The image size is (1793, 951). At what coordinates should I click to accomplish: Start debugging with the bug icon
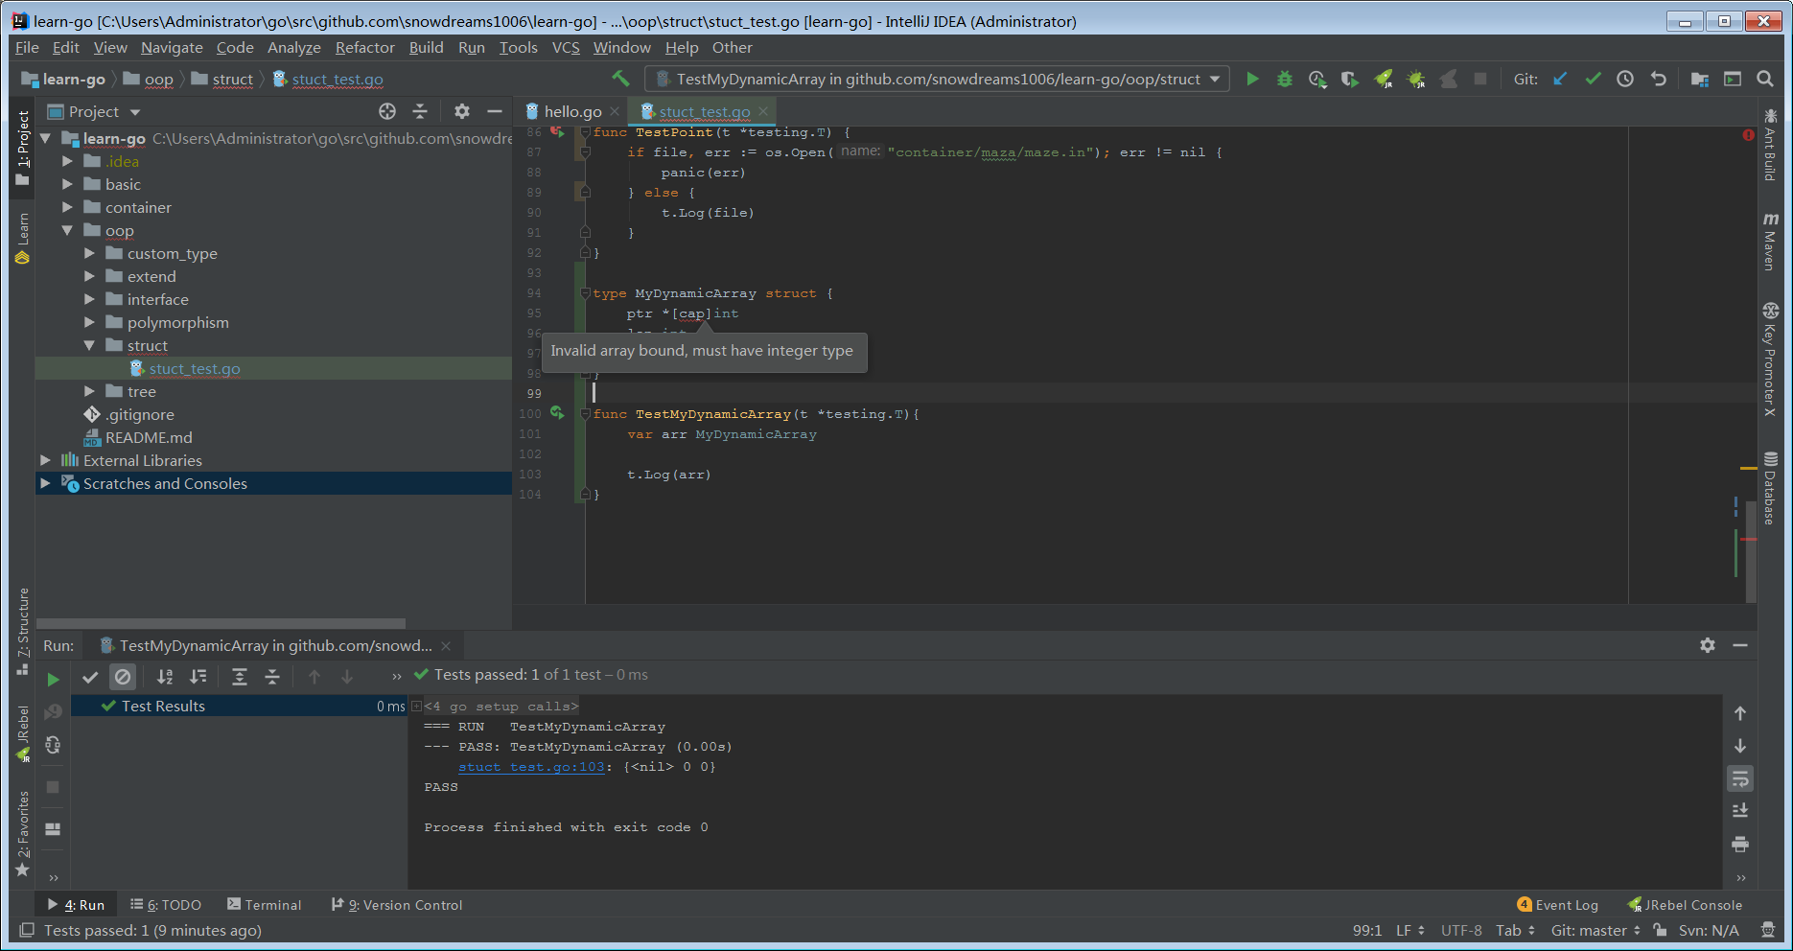click(x=1284, y=79)
